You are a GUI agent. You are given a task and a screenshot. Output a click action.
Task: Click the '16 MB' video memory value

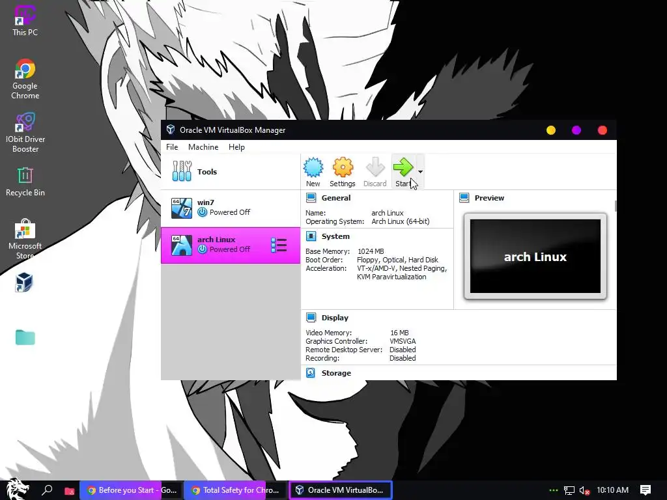(399, 333)
